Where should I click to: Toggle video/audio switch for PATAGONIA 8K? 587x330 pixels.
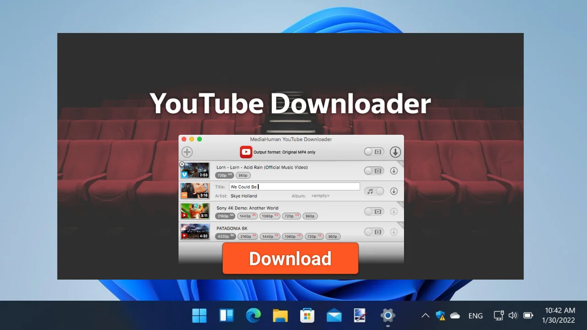(374, 232)
